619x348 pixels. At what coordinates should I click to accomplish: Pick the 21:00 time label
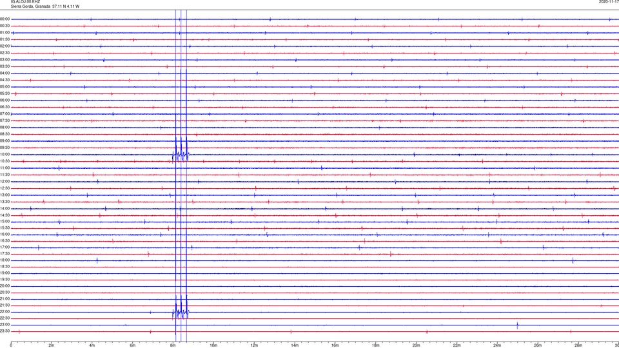click(5, 298)
